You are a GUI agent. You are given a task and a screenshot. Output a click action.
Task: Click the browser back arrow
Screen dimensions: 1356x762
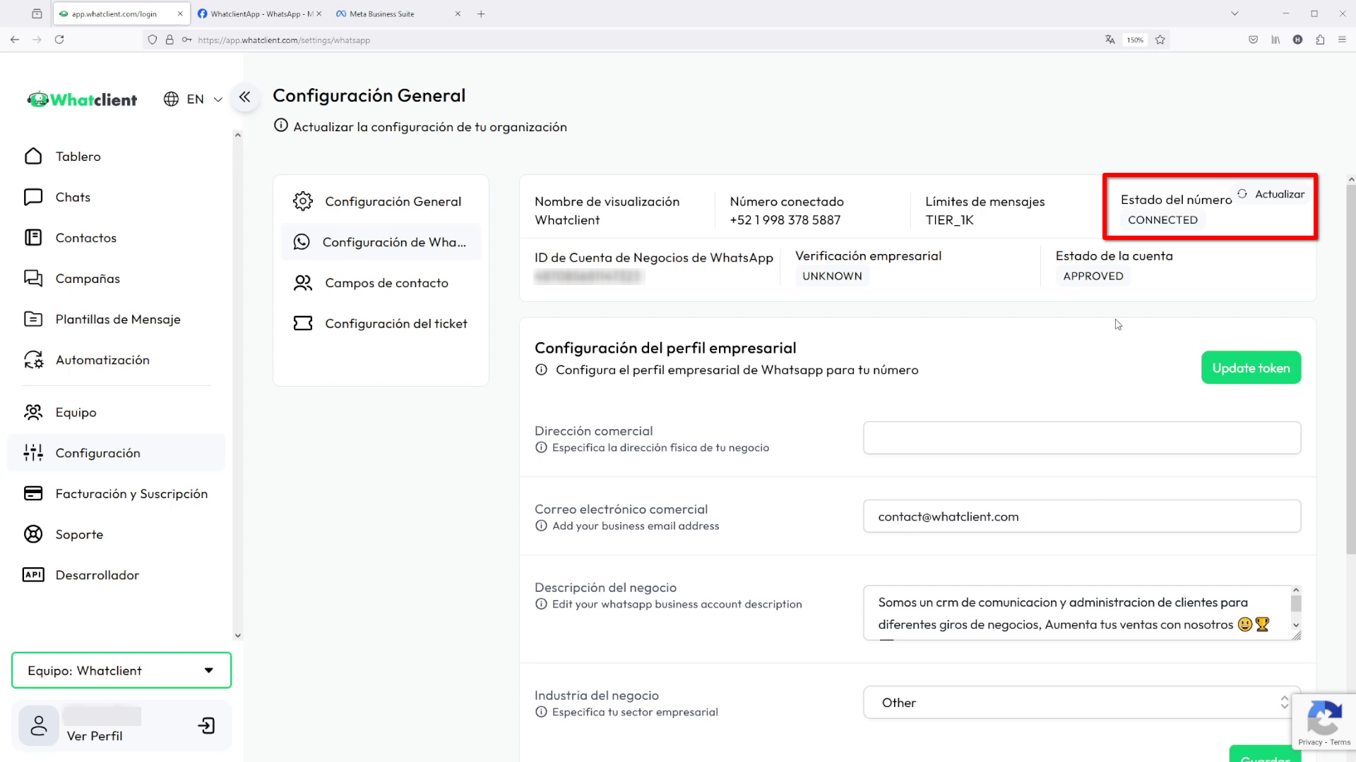pos(15,40)
